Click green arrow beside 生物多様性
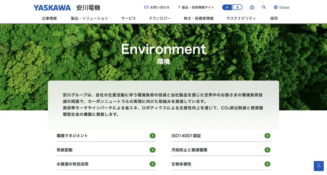 coord(267,164)
